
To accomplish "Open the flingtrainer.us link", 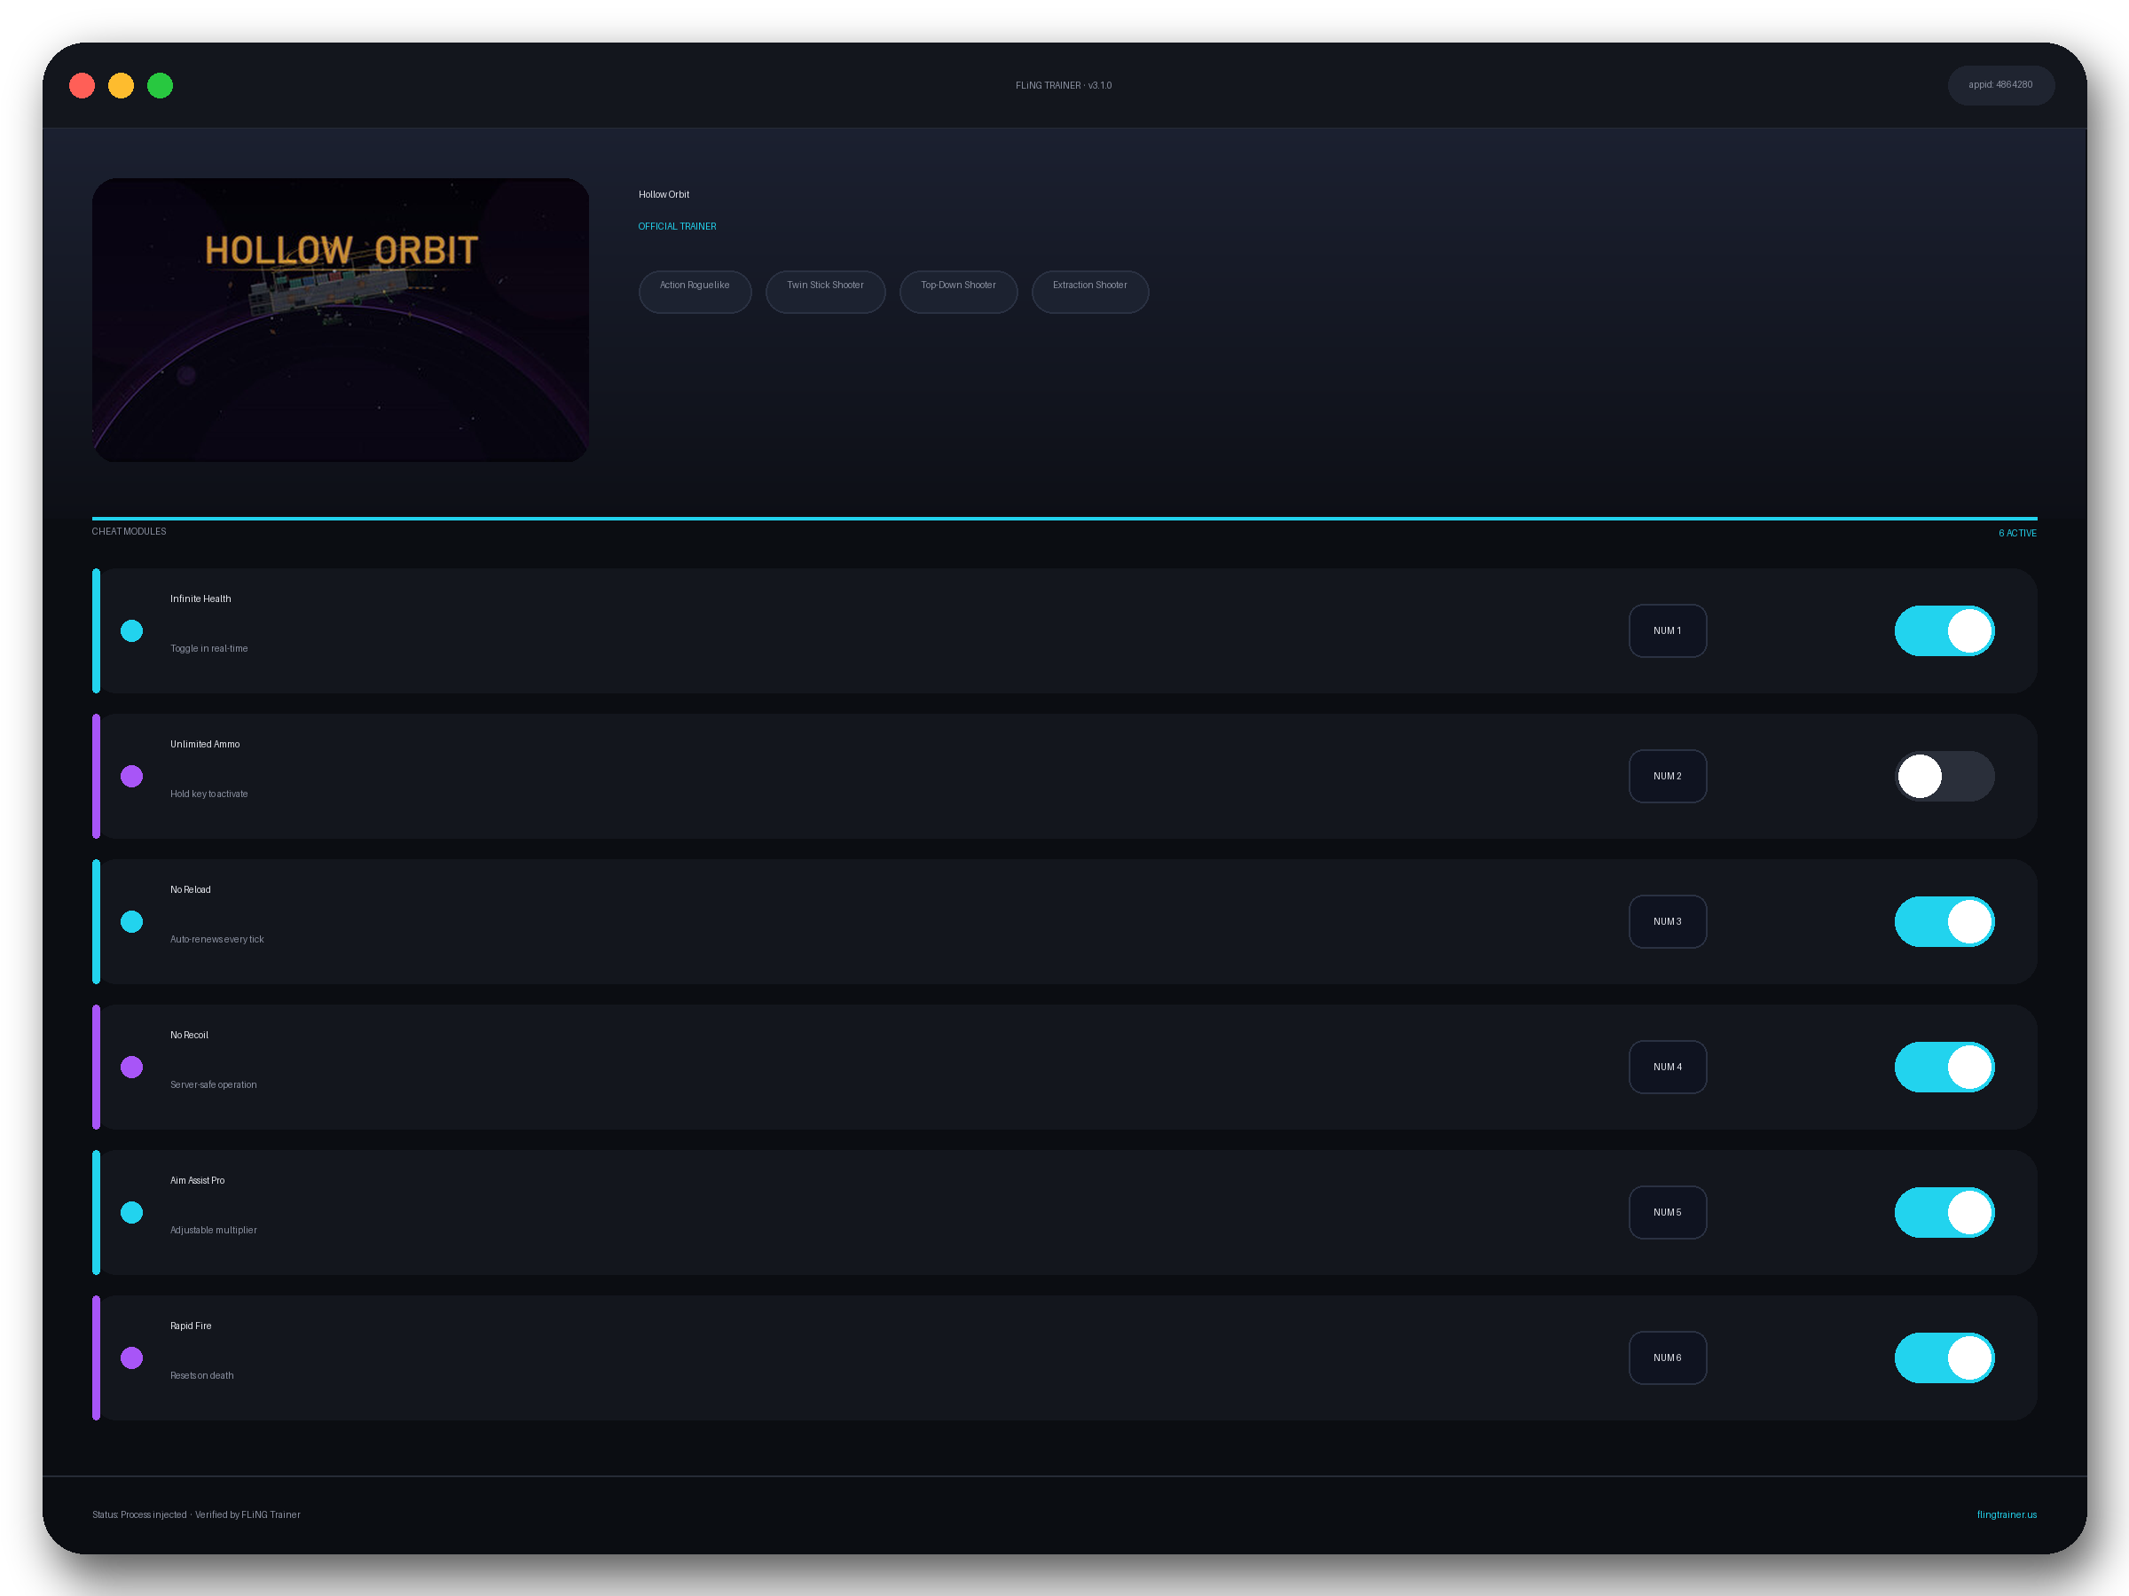I will pyautogui.click(x=2006, y=1514).
